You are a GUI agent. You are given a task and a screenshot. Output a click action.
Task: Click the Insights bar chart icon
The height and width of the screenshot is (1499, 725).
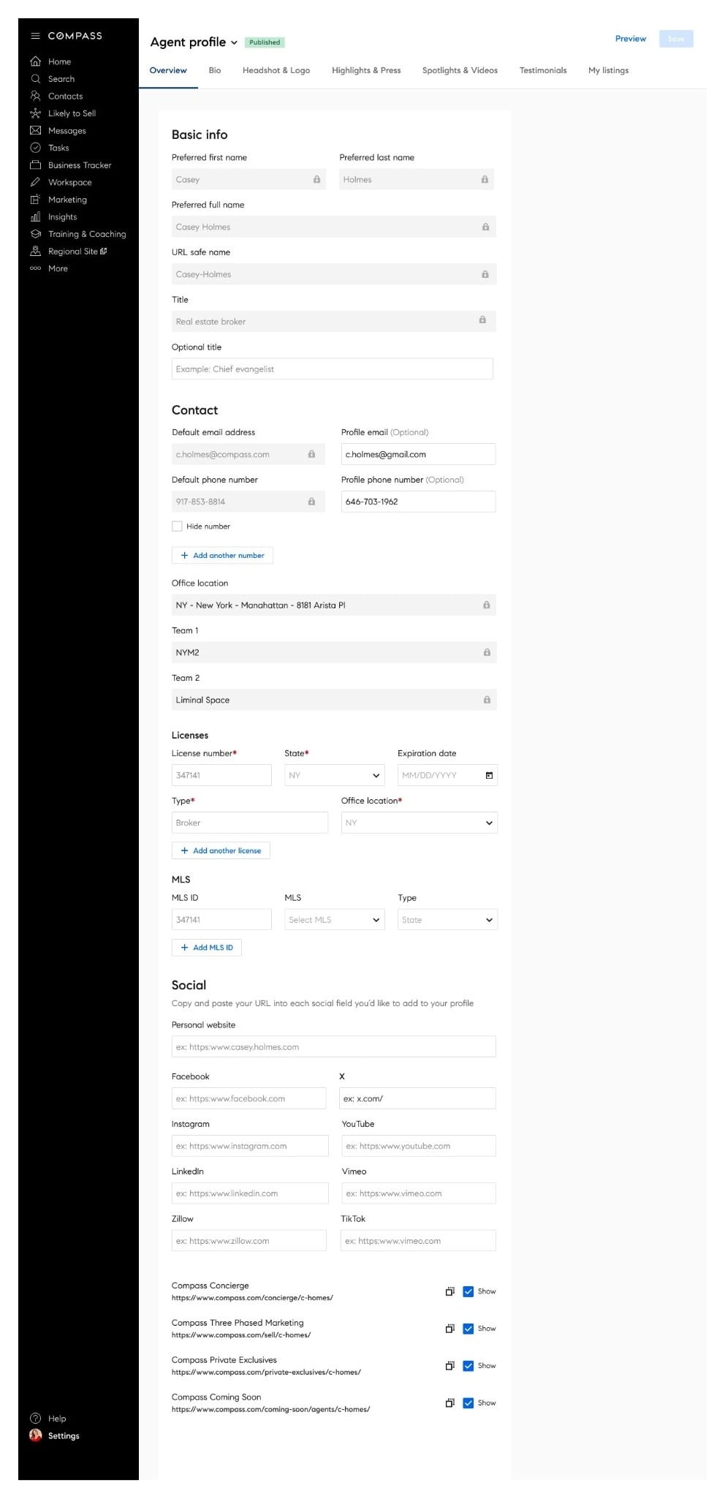tap(35, 217)
